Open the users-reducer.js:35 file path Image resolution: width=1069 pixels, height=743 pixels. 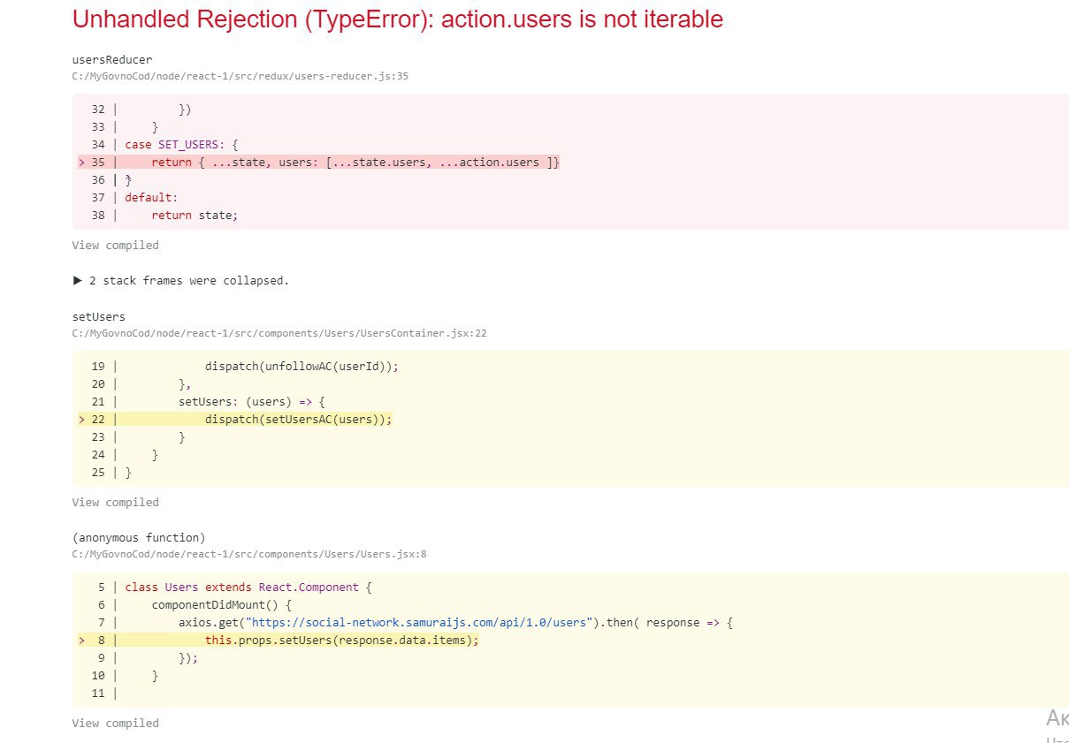pos(240,77)
